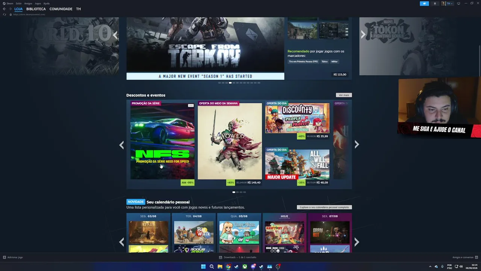Open the TH profile tab
The width and height of the screenshot is (481, 271).
click(x=78, y=9)
